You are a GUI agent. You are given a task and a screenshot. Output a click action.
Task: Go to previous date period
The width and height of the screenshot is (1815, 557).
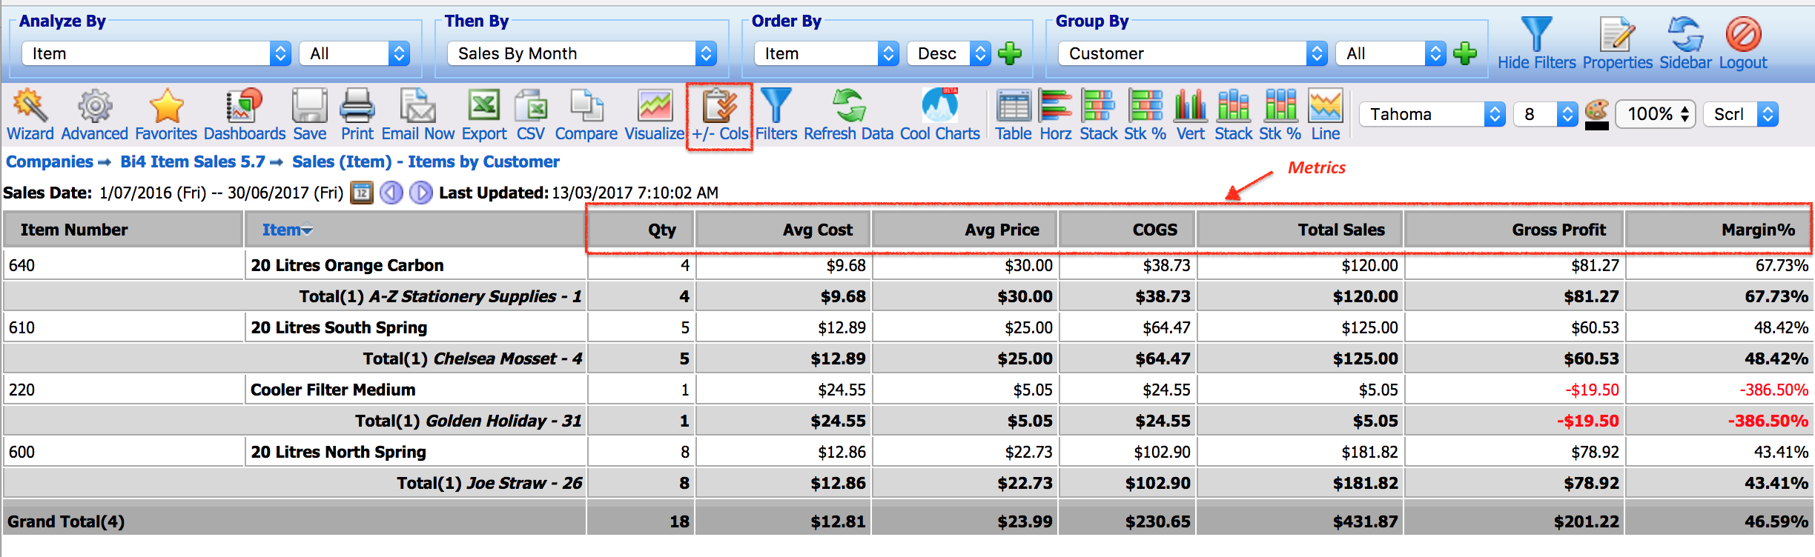[x=391, y=193]
